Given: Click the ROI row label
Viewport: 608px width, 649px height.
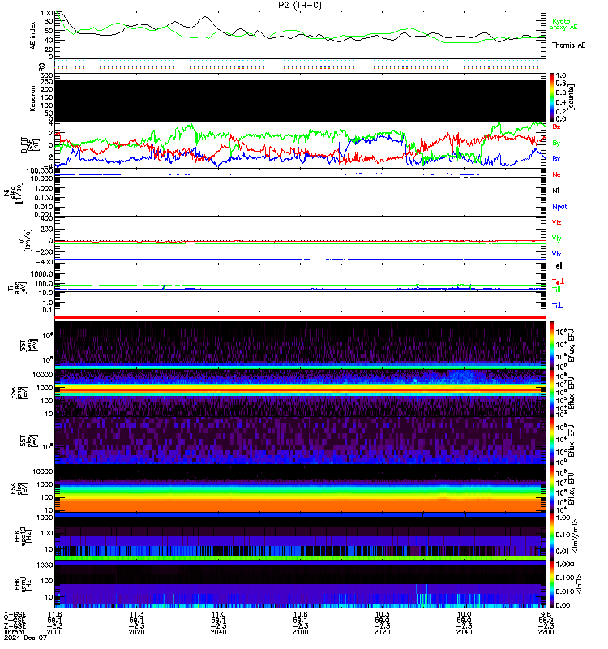Looking at the screenshot, I should point(41,67).
